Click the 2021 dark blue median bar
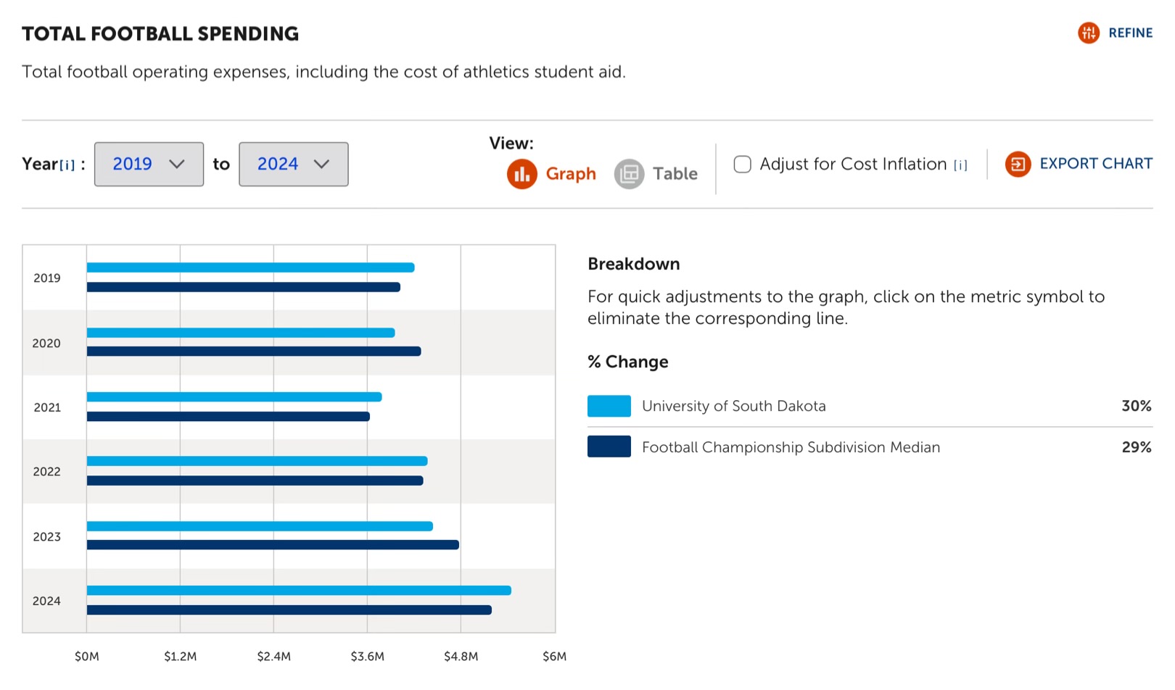 228,417
